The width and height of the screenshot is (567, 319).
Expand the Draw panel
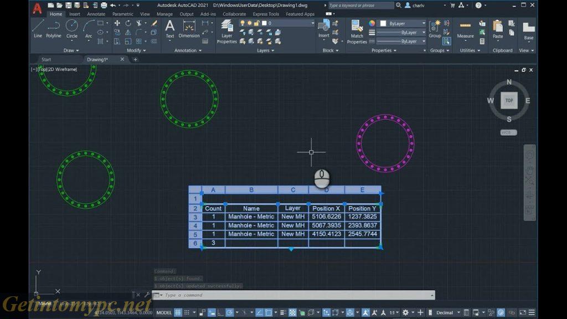71,50
